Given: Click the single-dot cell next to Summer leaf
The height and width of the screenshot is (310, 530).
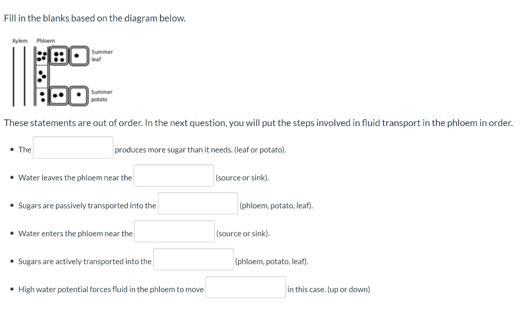Looking at the screenshot, I should click(79, 55).
